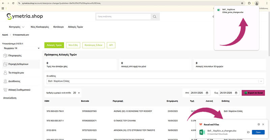
Task: Switch to the Νέα Είδη tab
Action: point(73,45)
